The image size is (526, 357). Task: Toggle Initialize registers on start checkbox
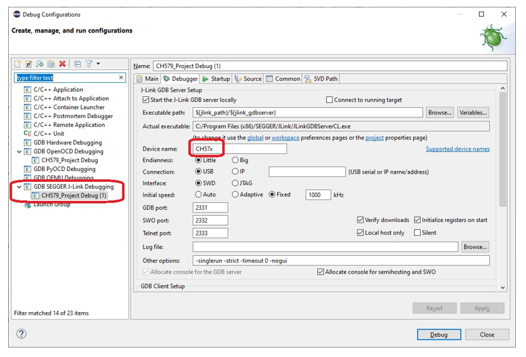coord(417,220)
